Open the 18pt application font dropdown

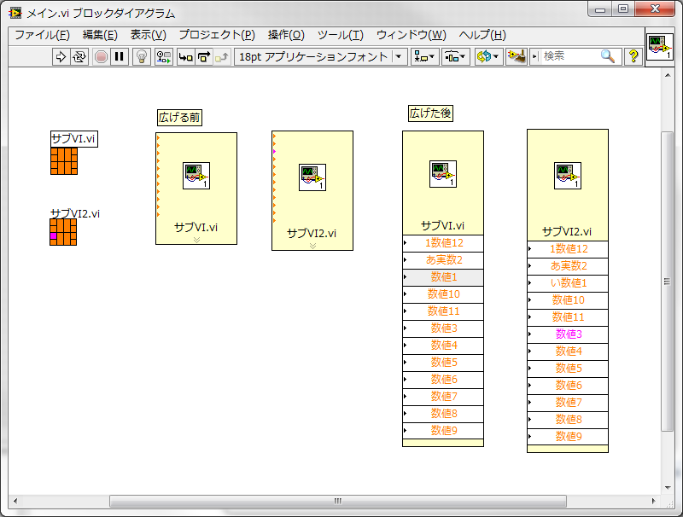tap(321, 56)
